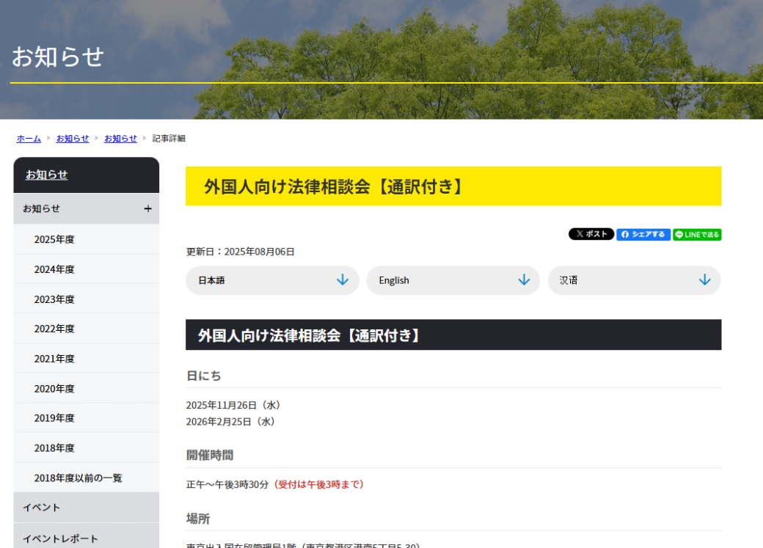Click the first お知らせ breadcrumb link
This screenshot has height=548, width=763.
click(x=73, y=139)
